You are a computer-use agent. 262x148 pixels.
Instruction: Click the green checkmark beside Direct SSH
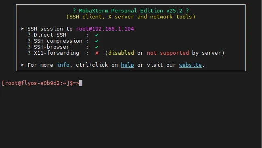point(96,35)
